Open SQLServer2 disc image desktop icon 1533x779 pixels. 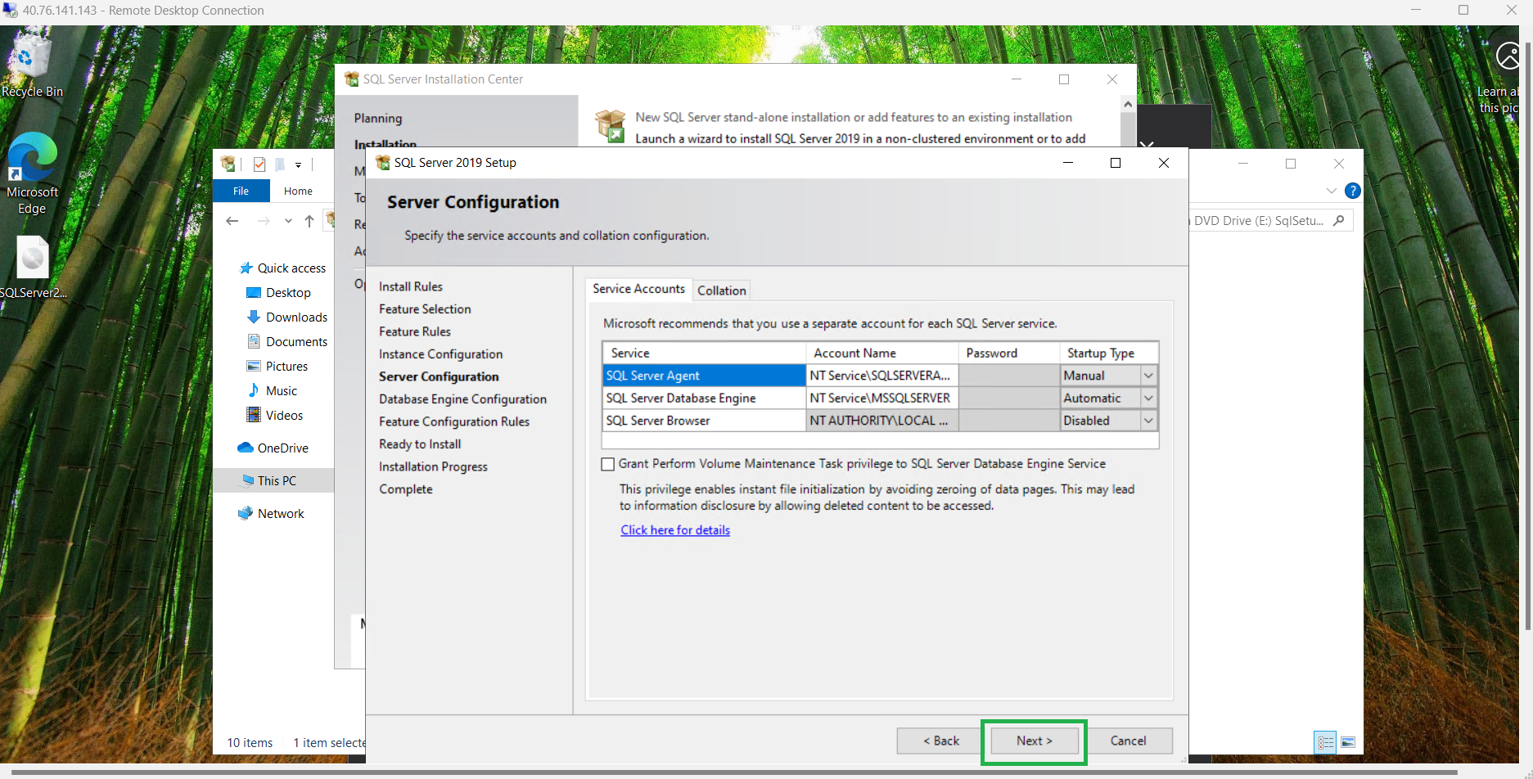pos(33,268)
